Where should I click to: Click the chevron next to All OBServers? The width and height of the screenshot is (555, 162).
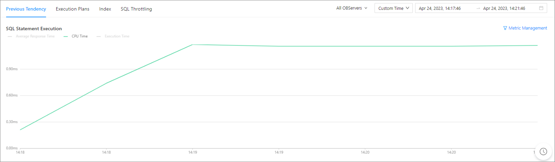pyautogui.click(x=366, y=8)
